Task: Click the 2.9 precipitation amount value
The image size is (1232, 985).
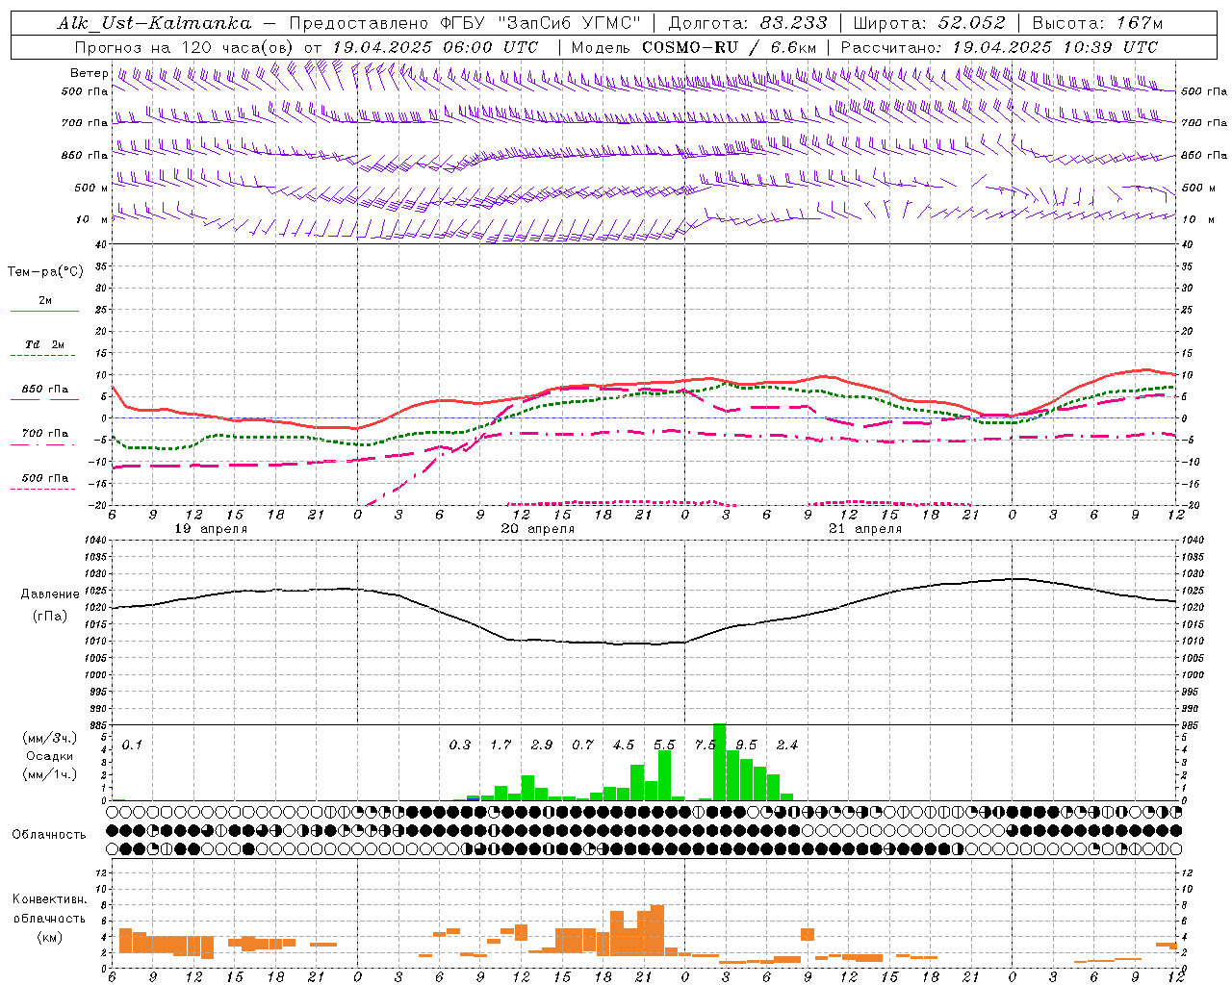Action: pos(542,745)
